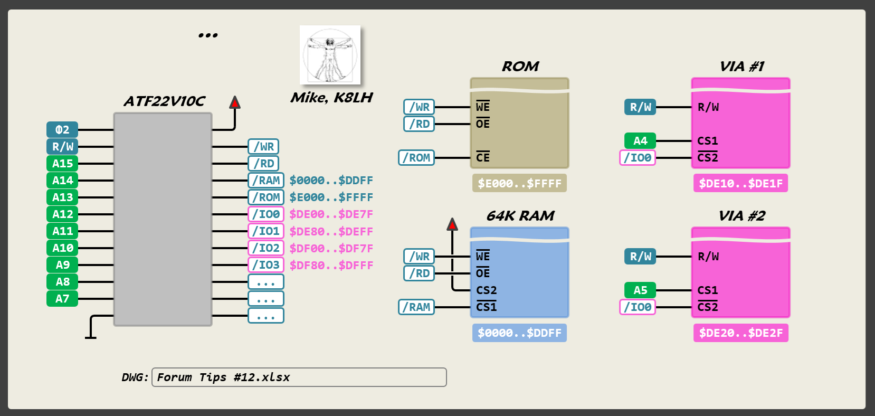Click inside the DWG file name field
This screenshot has width=875, height=416.
point(299,377)
